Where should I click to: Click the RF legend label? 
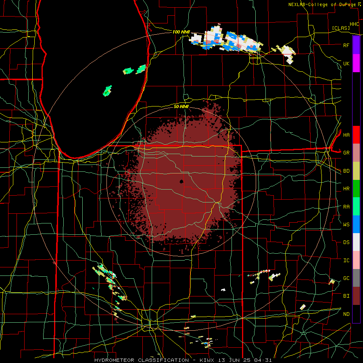pyautogui.click(x=346, y=45)
